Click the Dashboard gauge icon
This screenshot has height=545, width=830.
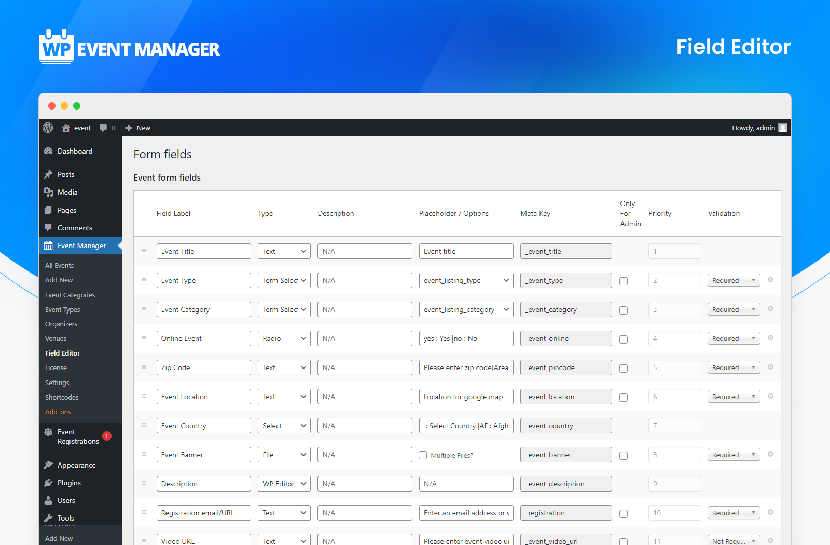(48, 151)
